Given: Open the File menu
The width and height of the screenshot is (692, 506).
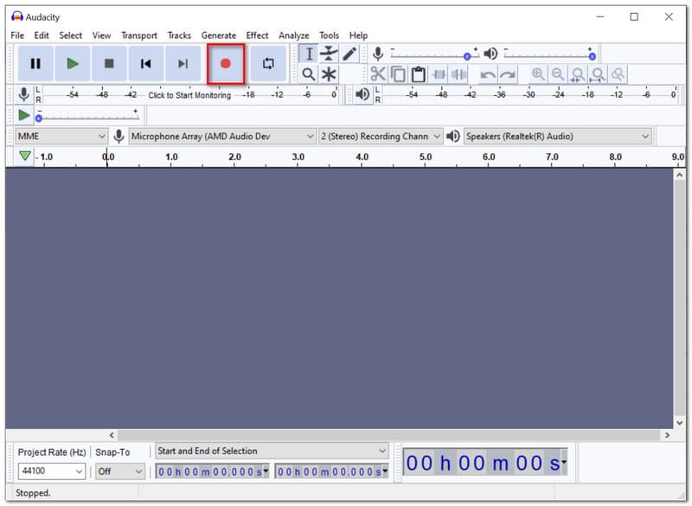Looking at the screenshot, I should click(17, 35).
